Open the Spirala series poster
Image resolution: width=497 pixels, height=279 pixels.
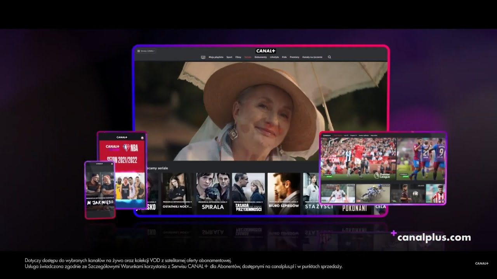click(212, 193)
